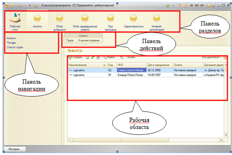Open the calendar icon in title bar
The width and height of the screenshot is (232, 155).
click(185, 6)
